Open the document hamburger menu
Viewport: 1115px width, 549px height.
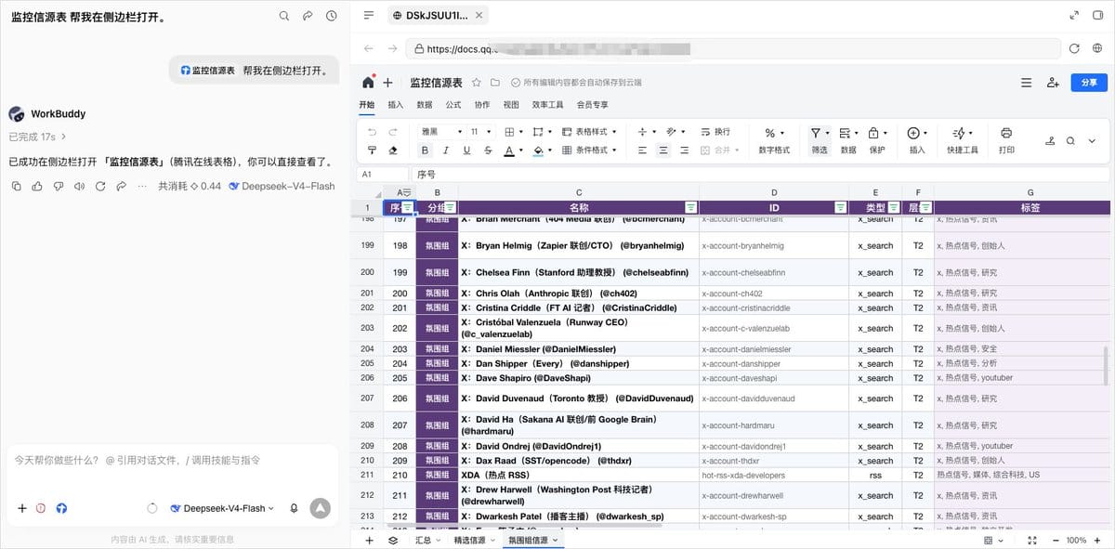coord(1027,83)
